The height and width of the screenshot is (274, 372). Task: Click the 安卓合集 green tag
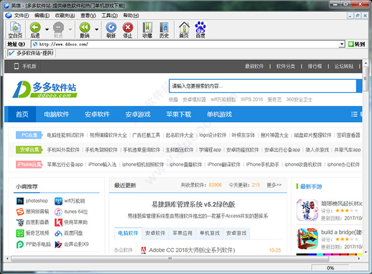[x=29, y=150]
